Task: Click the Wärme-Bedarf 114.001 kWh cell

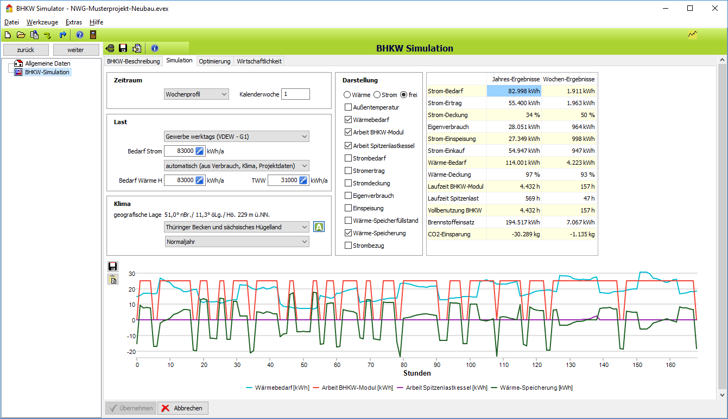Action: 514,163
